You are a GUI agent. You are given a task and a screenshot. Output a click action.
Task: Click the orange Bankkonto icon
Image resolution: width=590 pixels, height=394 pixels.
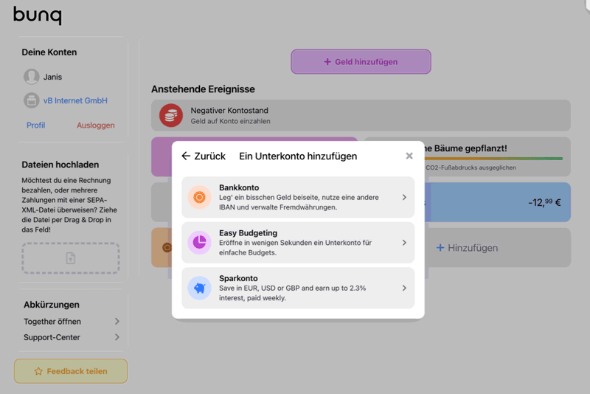coord(199,197)
